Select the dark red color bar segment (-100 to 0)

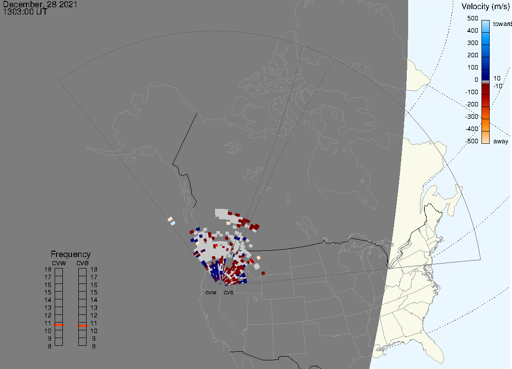(x=486, y=89)
